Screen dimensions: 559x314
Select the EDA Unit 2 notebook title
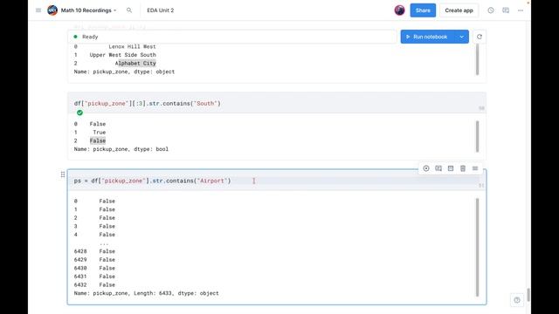click(x=161, y=10)
